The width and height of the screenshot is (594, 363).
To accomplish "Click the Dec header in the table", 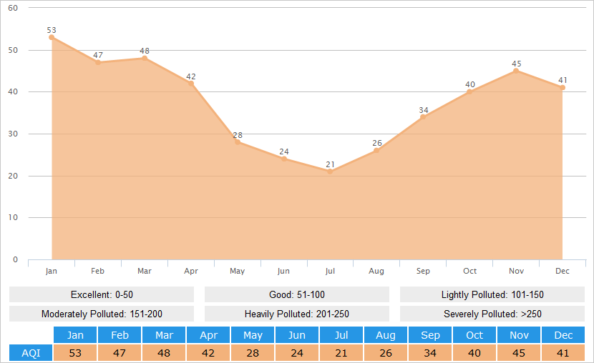I will (563, 335).
